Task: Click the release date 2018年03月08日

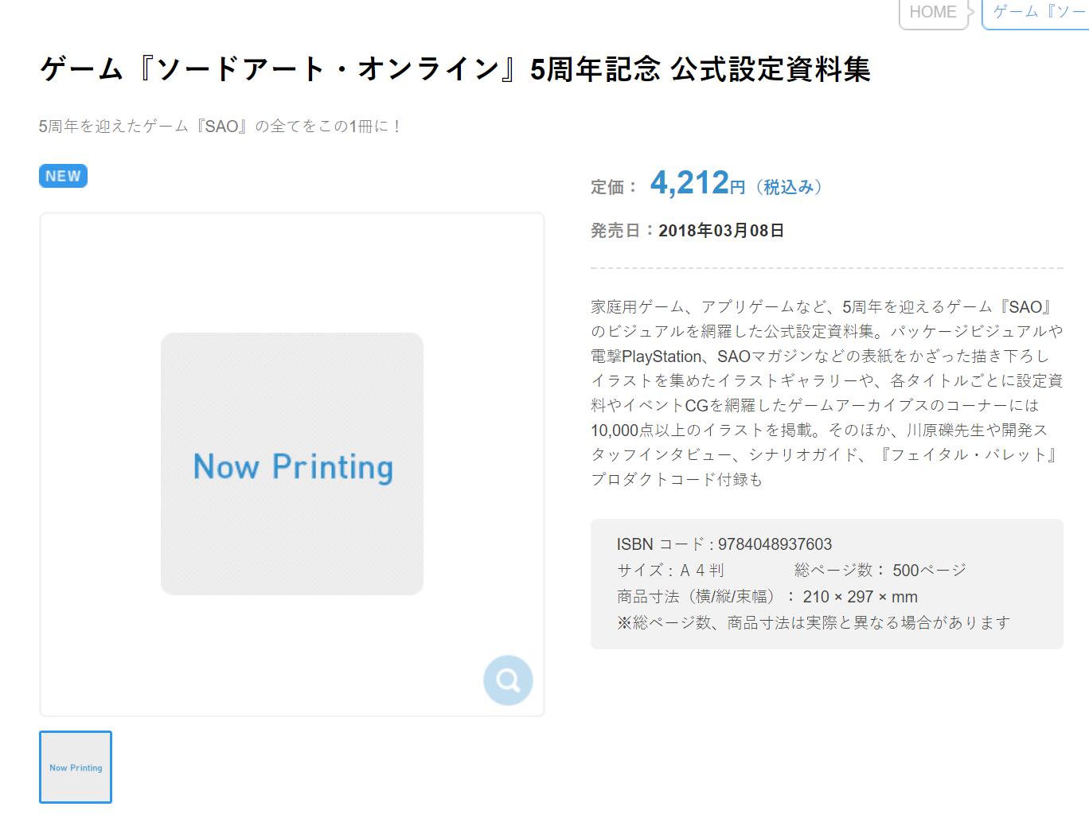Action: 721,231
